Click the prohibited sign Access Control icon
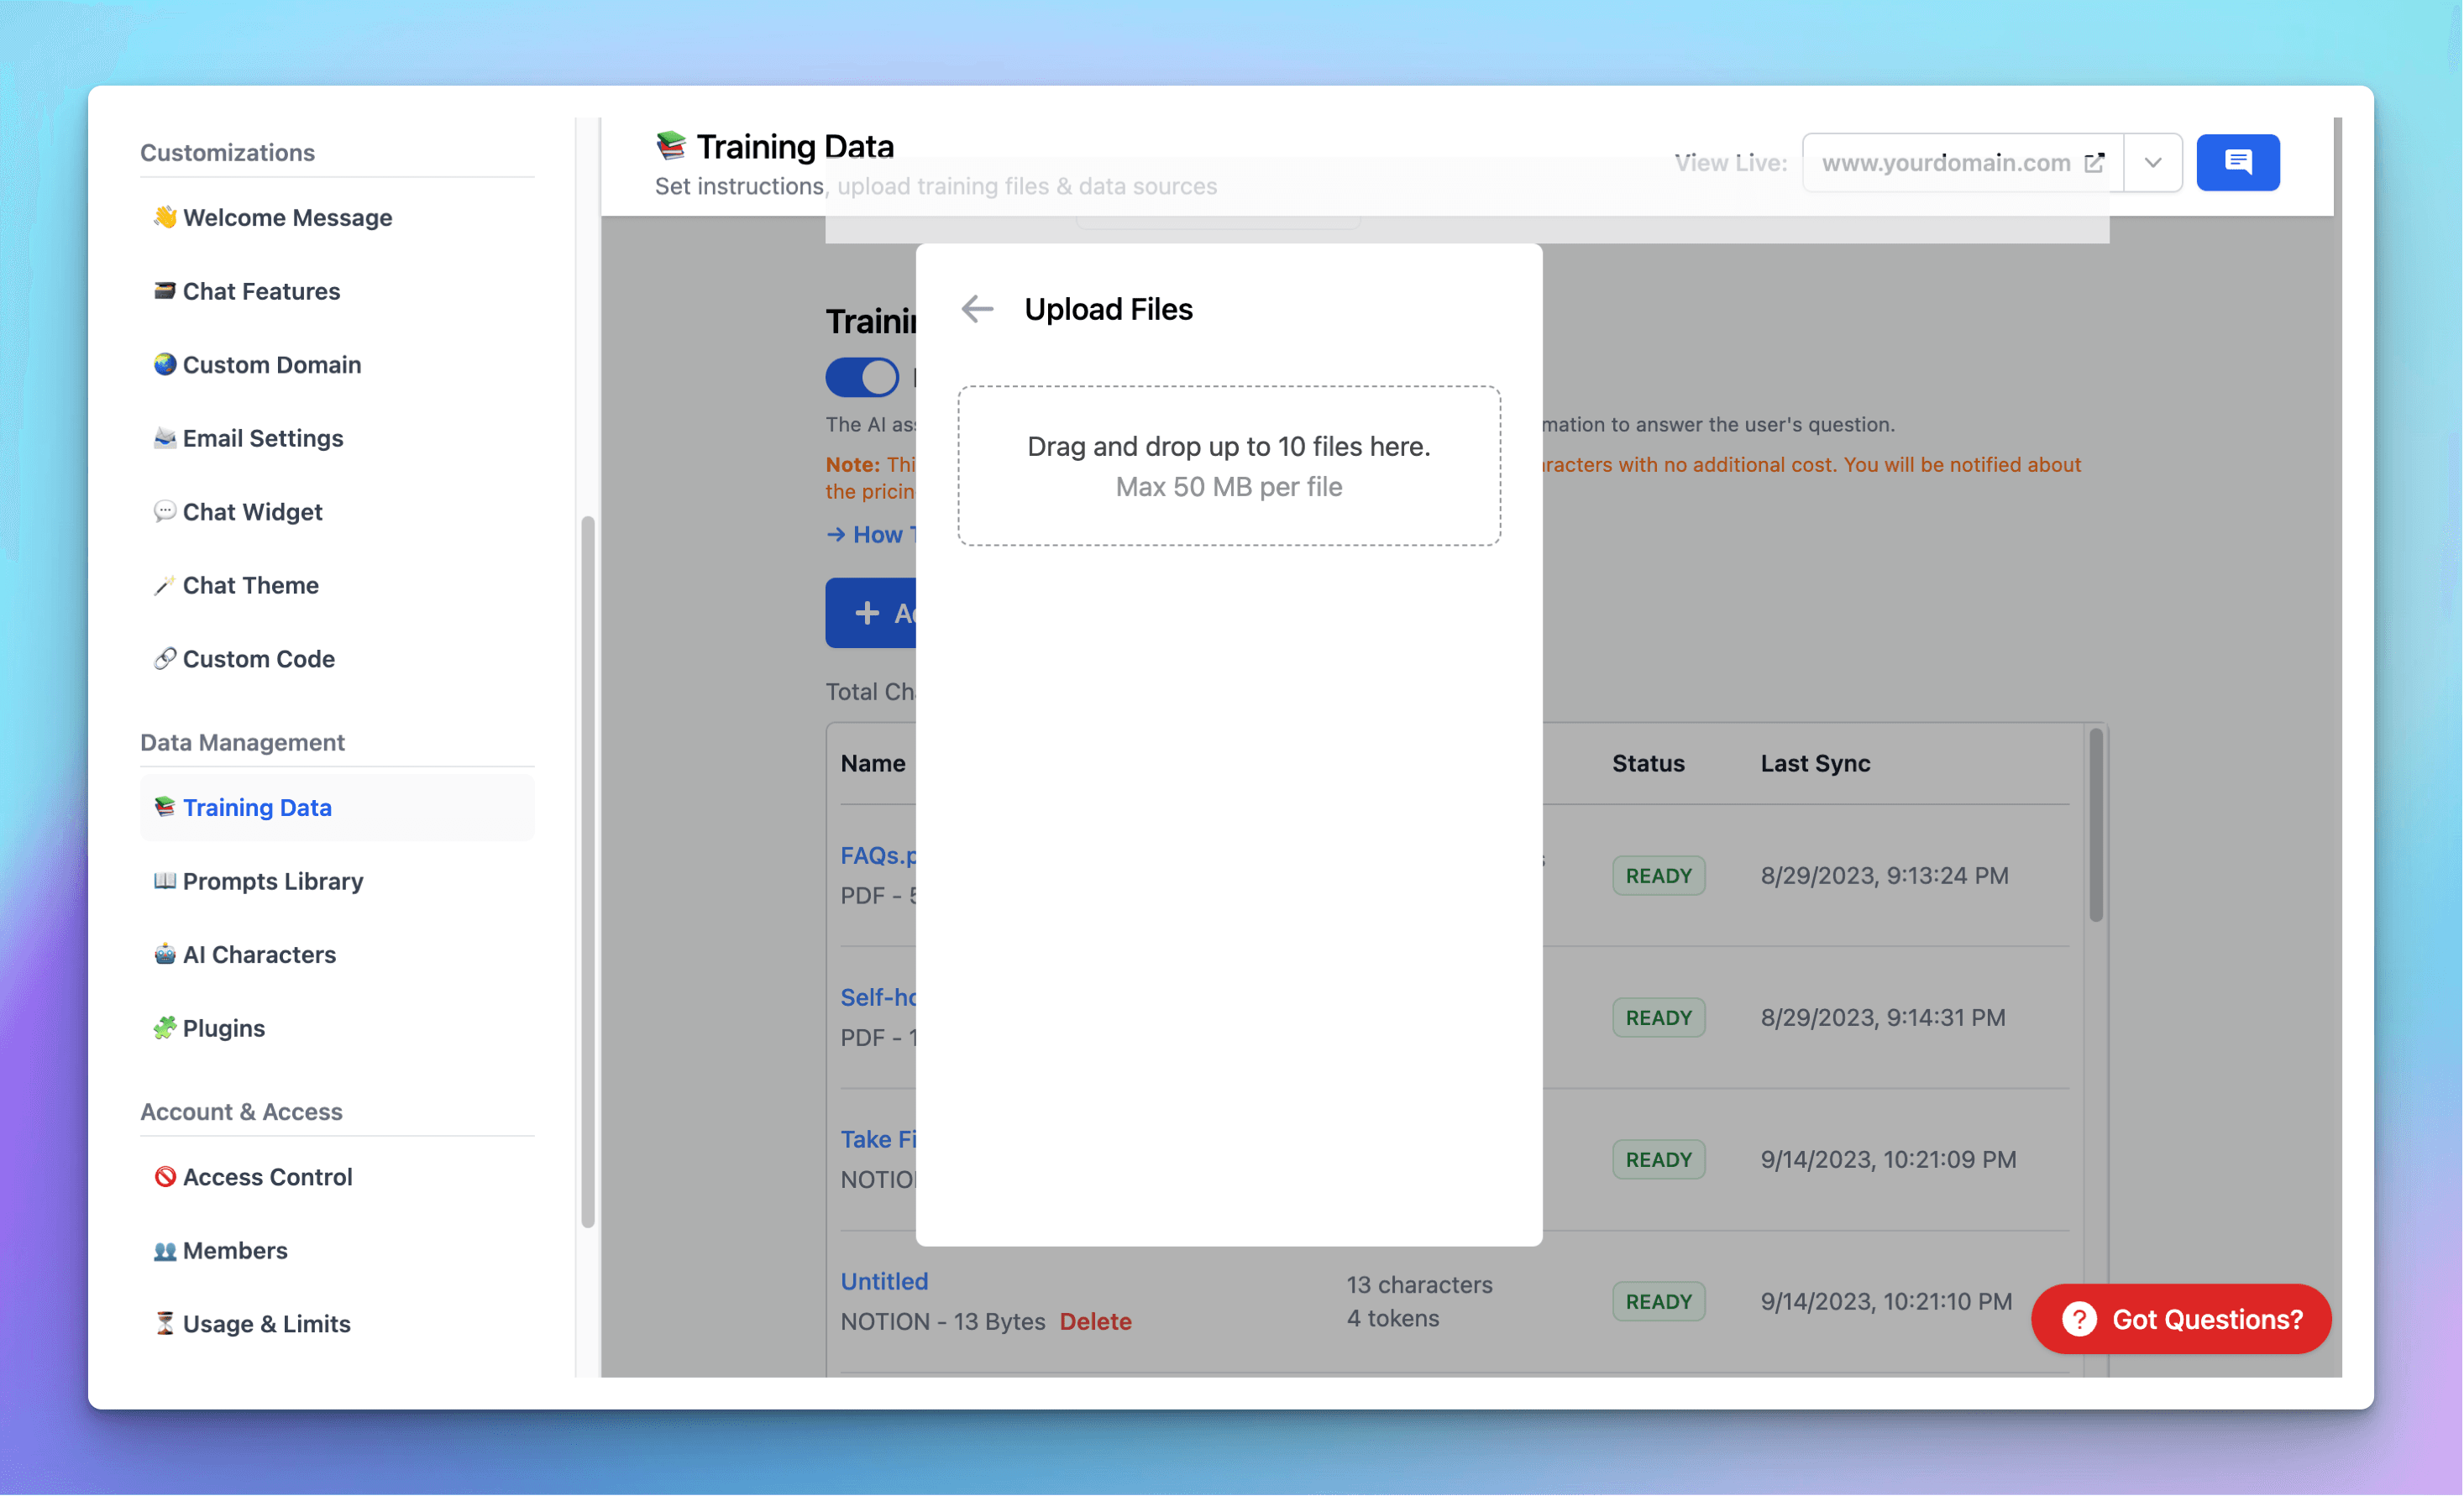Image resolution: width=2464 pixels, height=1496 pixels. [x=165, y=1176]
